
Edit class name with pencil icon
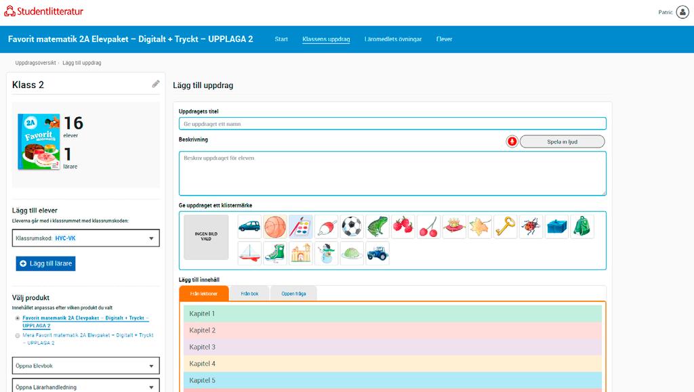(156, 84)
